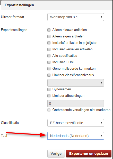Click the Webshop.xml 3.1 dropdown arrow

click(x=101, y=17)
